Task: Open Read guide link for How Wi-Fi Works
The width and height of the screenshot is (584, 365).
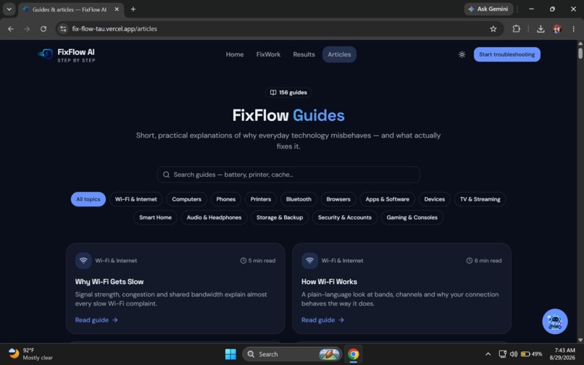Action: (322, 320)
